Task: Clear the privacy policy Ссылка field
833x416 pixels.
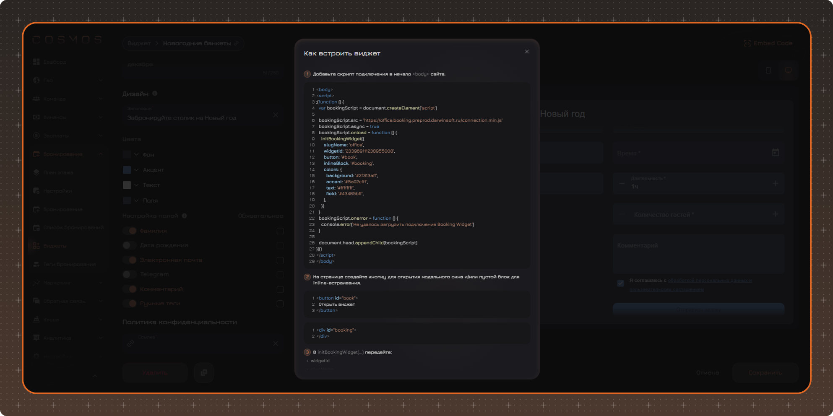Action: (x=276, y=343)
